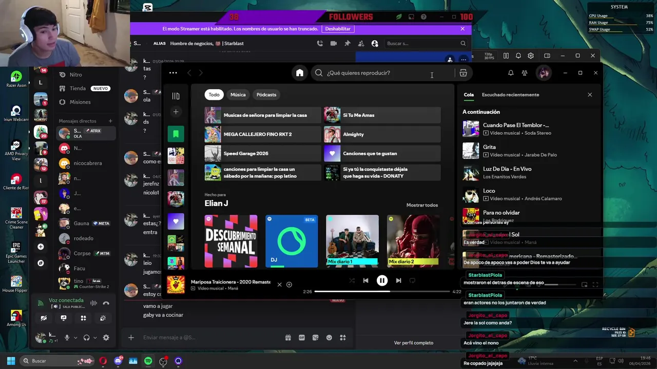Viewport: 657px width, 369px height.
Task: Go back to the previous track
Action: [x=365, y=281]
